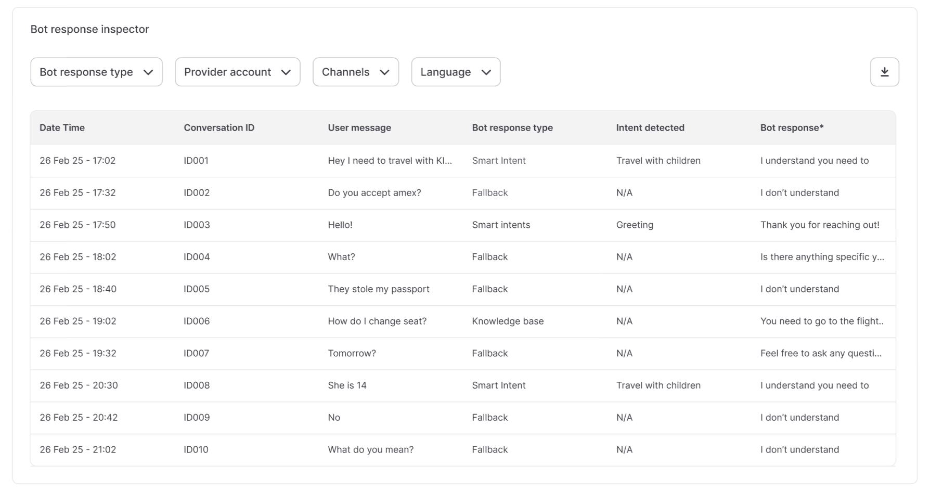
Task: Open conversation ID001
Action: pyautogui.click(x=196, y=161)
